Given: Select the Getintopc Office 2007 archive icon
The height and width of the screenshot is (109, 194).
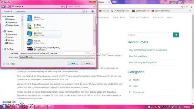Looking at the screenshot, I should (x=30, y=49).
